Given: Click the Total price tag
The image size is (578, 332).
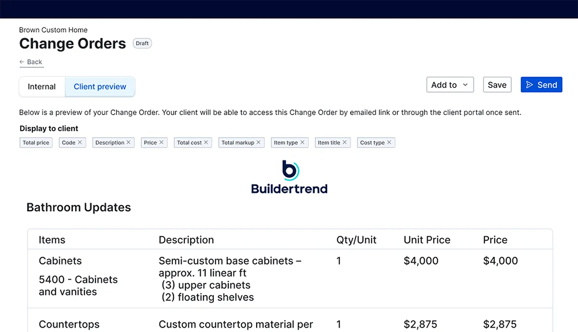Looking at the screenshot, I should click(36, 142).
